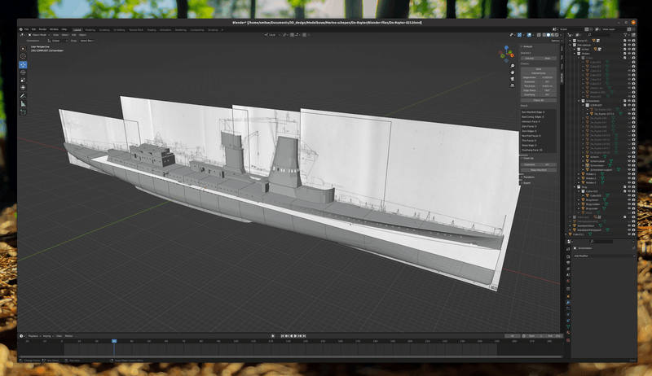Click the Make Manifold button
Screen dimensions: 652x376
tap(537, 168)
